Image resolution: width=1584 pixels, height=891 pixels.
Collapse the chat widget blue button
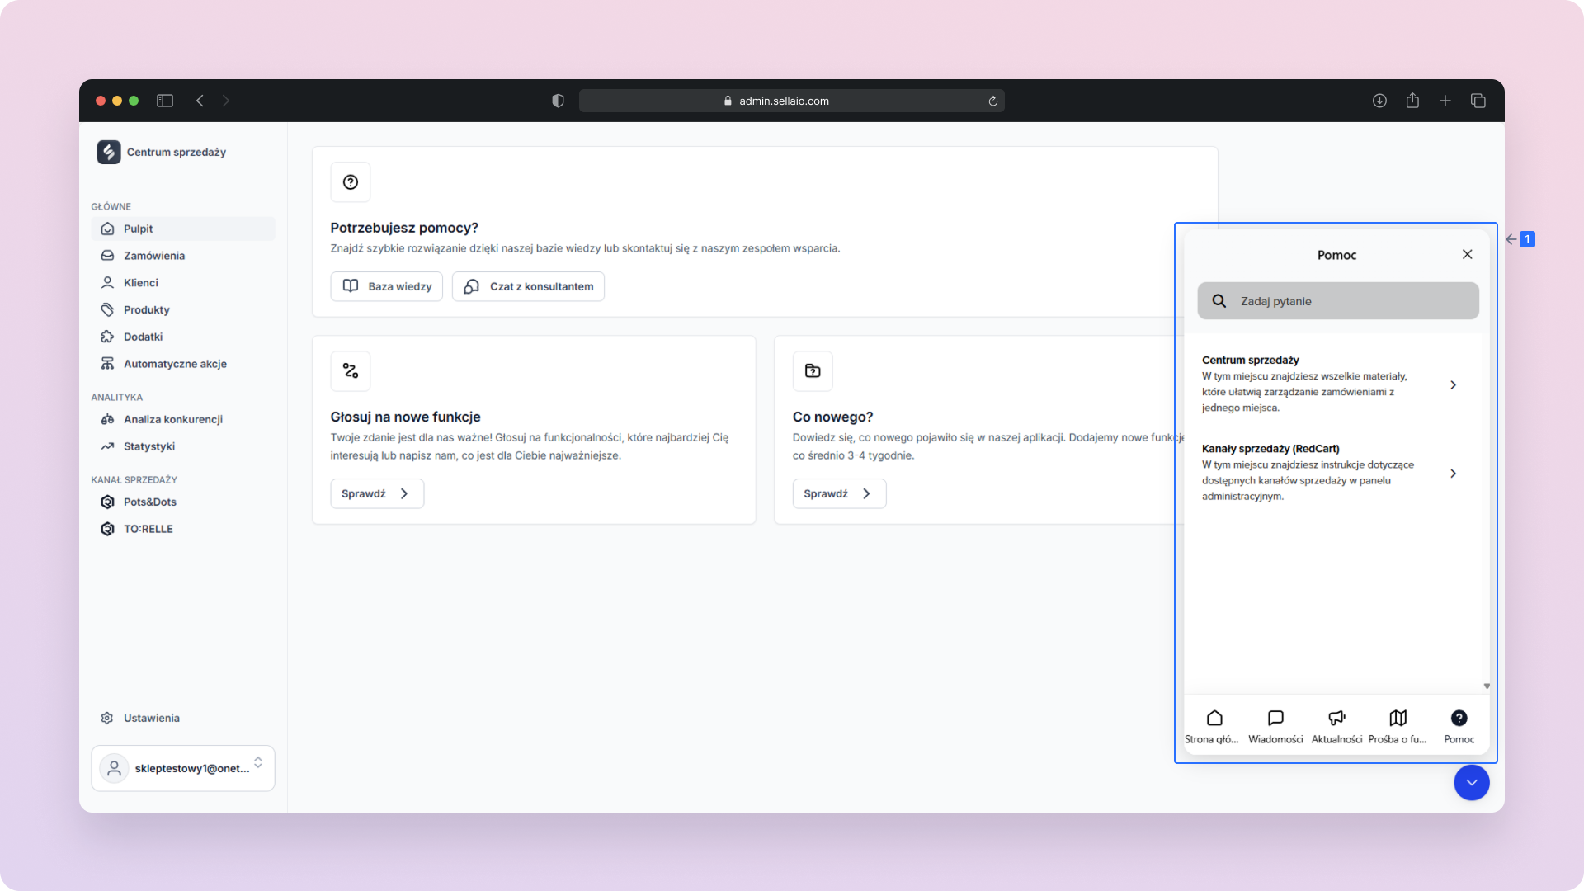pos(1471,782)
